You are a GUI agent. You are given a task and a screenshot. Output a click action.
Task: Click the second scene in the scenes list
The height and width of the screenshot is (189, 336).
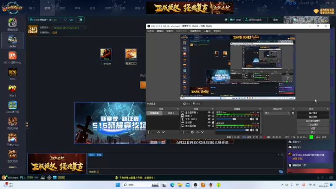click(171, 113)
